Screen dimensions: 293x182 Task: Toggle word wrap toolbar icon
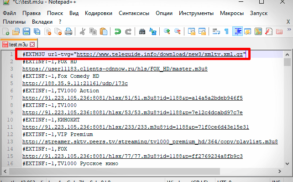[216, 31]
